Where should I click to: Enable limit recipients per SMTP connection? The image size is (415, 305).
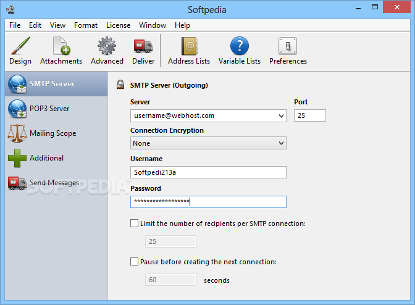click(134, 224)
